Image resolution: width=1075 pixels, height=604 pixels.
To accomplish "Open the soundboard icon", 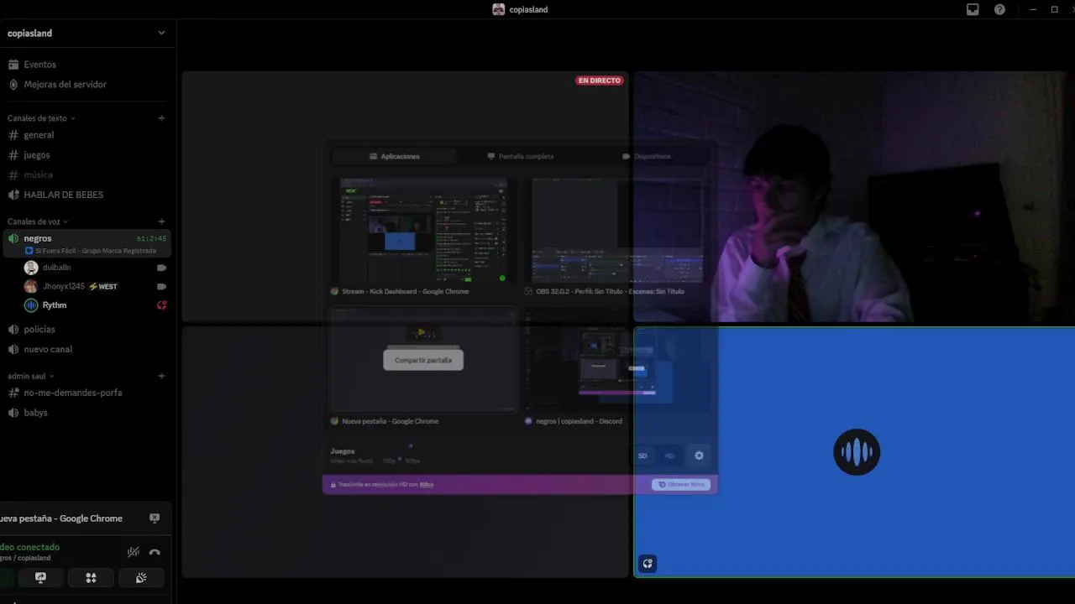I will [141, 578].
